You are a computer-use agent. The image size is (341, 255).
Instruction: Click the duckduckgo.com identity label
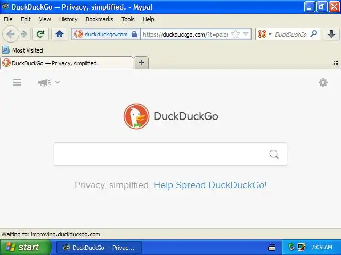106,34
